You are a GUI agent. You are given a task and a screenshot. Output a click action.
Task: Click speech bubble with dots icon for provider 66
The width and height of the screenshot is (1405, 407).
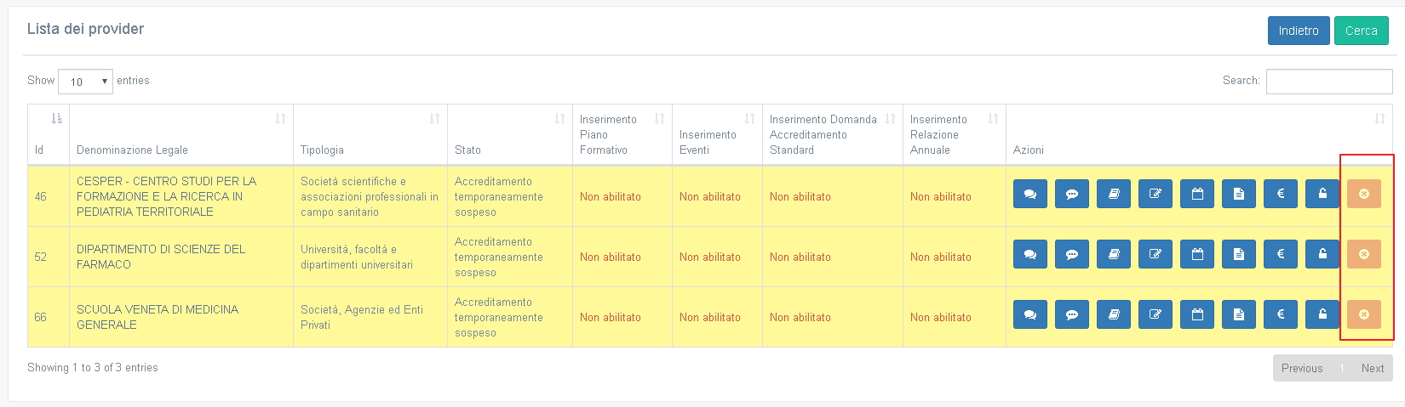1072,314
